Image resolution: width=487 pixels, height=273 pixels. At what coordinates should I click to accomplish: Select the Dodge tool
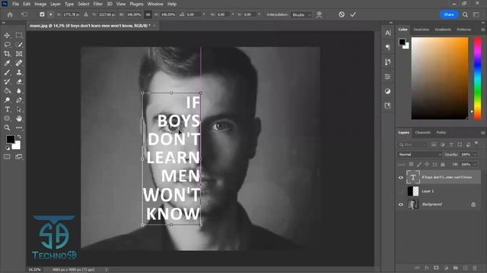point(7,100)
